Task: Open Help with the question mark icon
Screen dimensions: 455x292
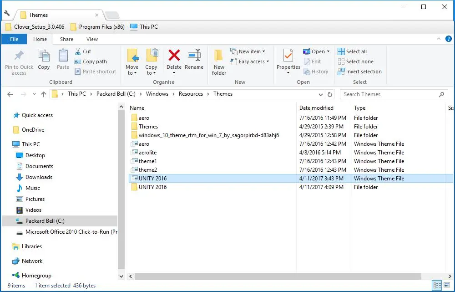Action: (x=448, y=39)
